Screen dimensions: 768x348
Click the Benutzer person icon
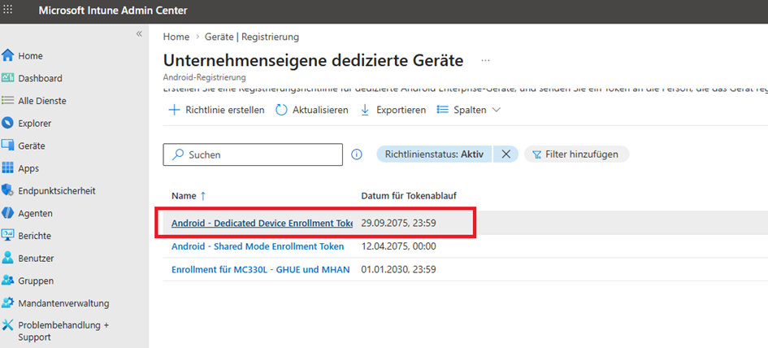(8, 258)
